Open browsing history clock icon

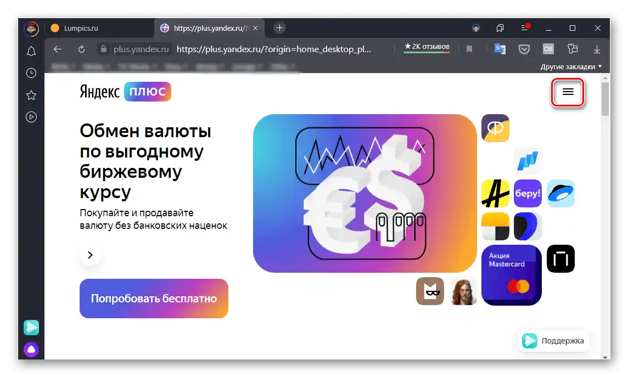(x=31, y=73)
